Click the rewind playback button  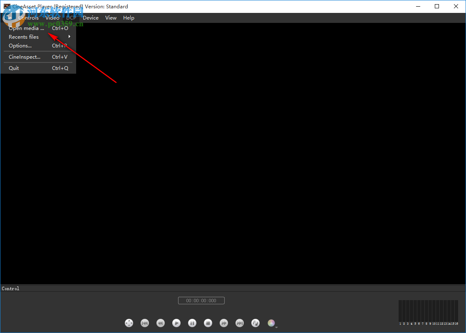tap(161, 323)
